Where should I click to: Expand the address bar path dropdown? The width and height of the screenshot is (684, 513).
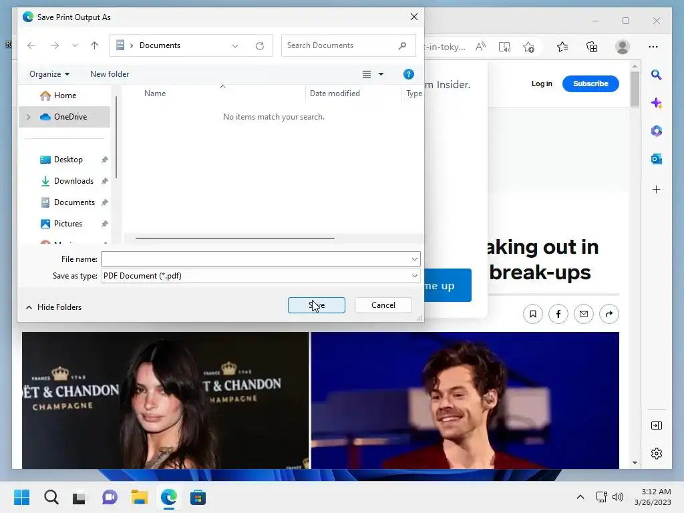click(x=235, y=46)
